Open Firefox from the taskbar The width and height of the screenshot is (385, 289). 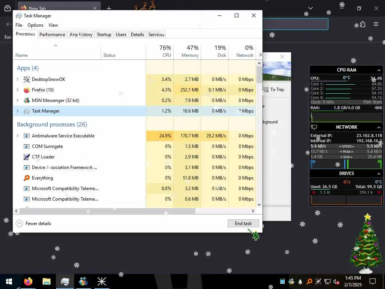pos(28,281)
